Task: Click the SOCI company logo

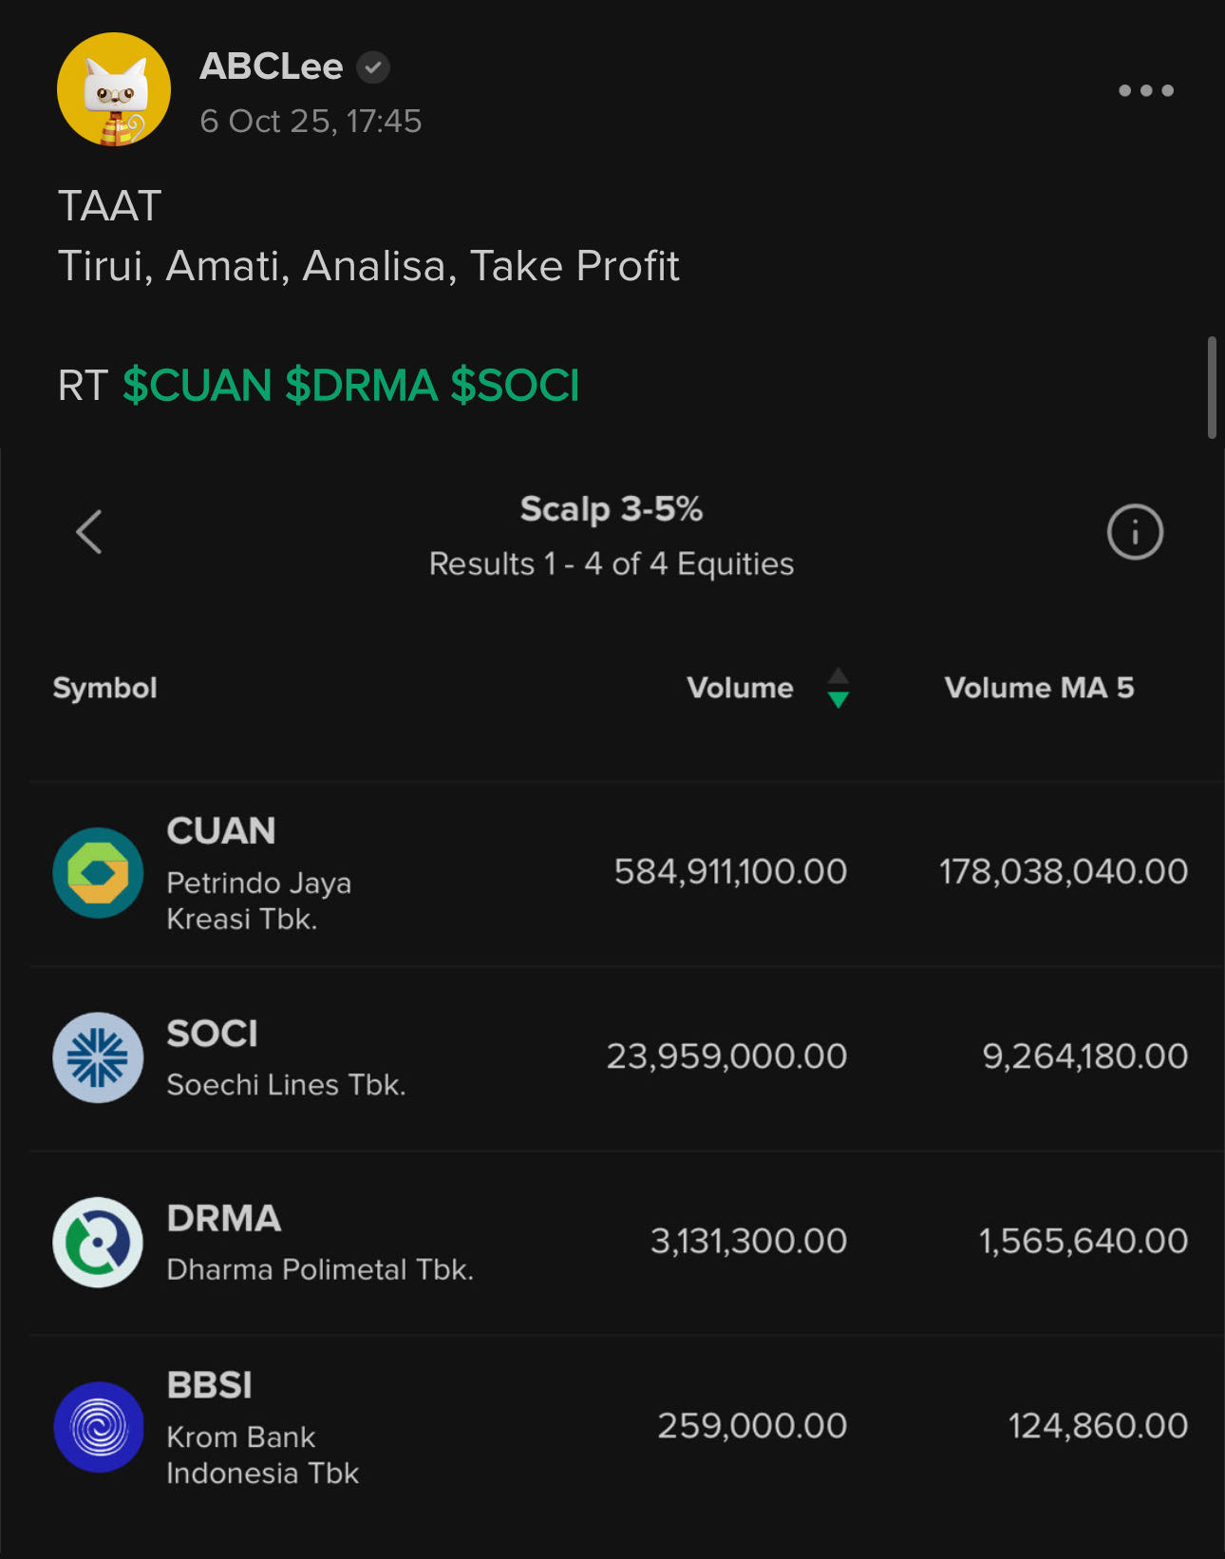Action: 98,1057
